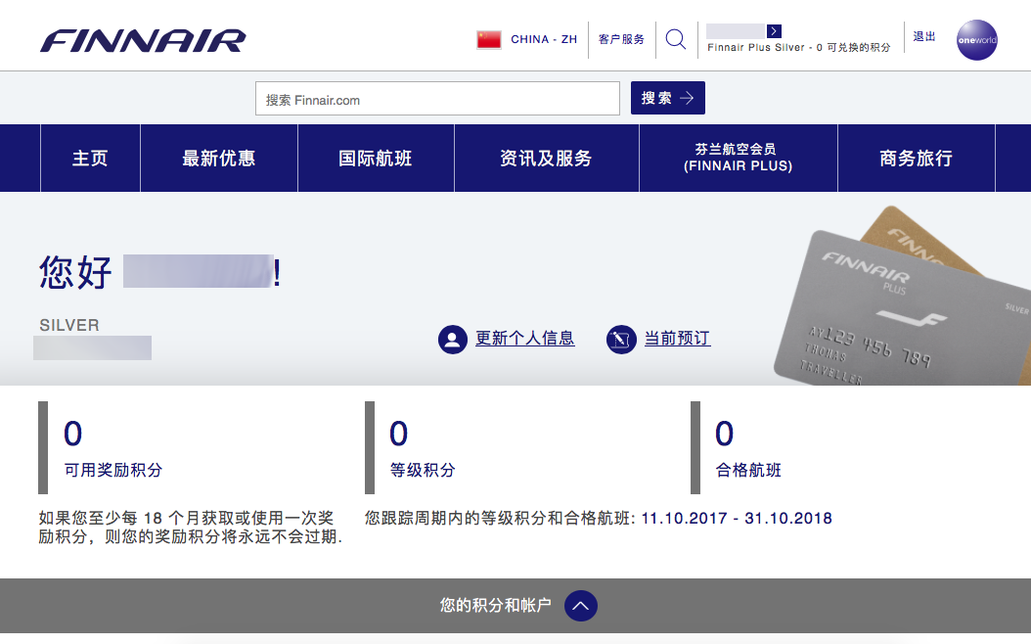The height and width of the screenshot is (644, 1031).
Task: Open the 主页 menu item
Action: click(x=90, y=158)
